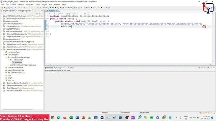Screen dimensions: 216x121
Task: Open PowerPoint from the taskbar
Action: coord(83,118)
